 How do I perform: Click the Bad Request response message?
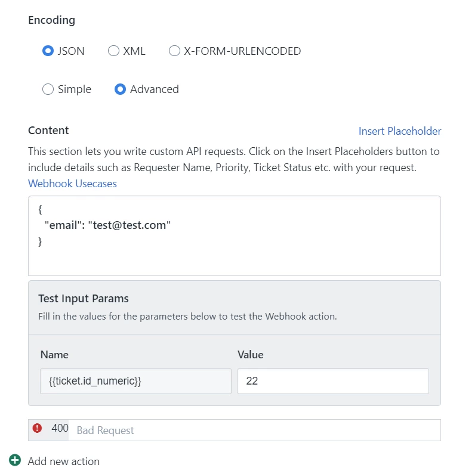pyautogui.click(x=105, y=430)
